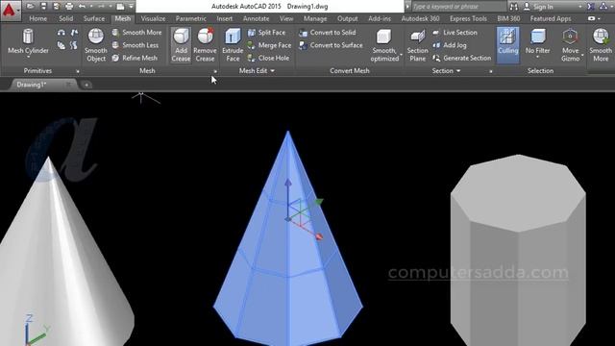Open the Output ribbon tab
The image size is (615, 346).
click(x=348, y=18)
